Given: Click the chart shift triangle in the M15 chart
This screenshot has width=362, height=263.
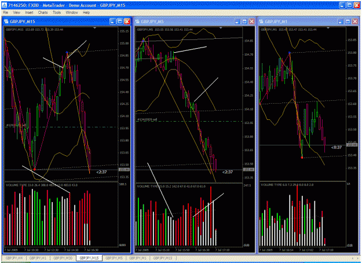Looking at the screenshot, I should 94,28.
